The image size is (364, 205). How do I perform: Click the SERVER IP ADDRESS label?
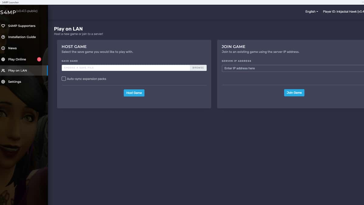point(236,61)
